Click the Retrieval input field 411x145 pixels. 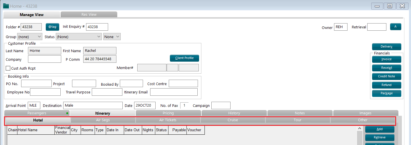point(377,27)
